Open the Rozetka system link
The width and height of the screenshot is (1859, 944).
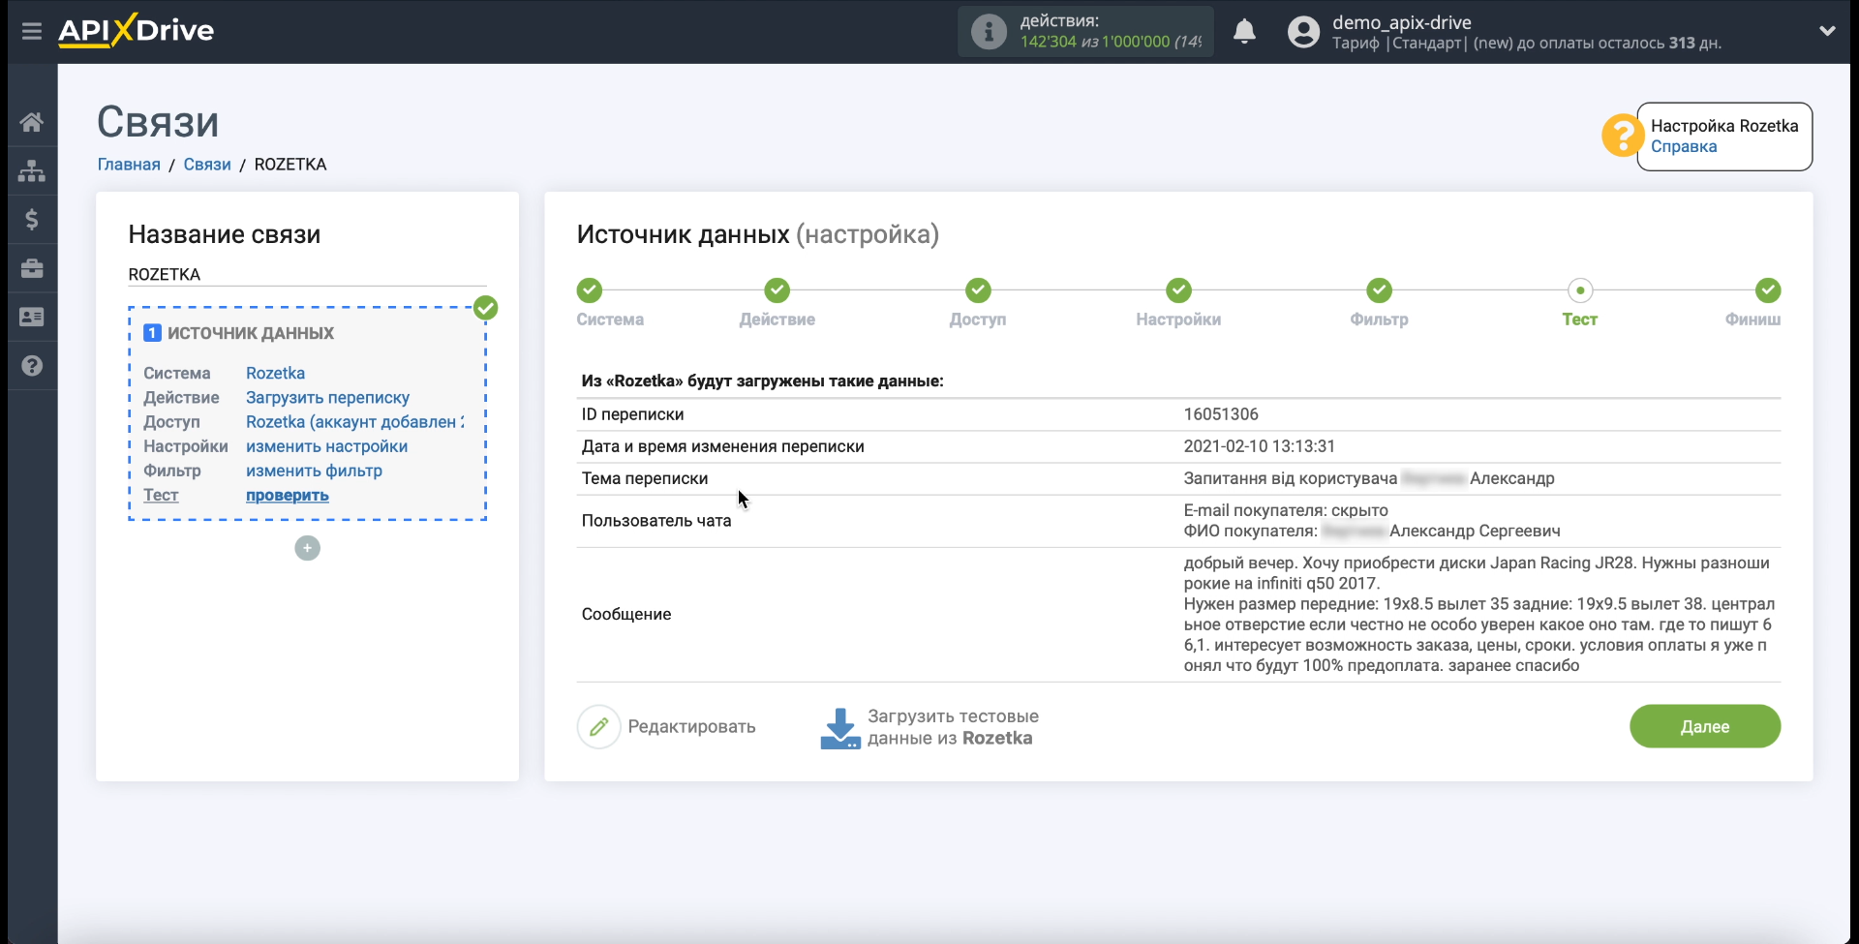(x=275, y=373)
